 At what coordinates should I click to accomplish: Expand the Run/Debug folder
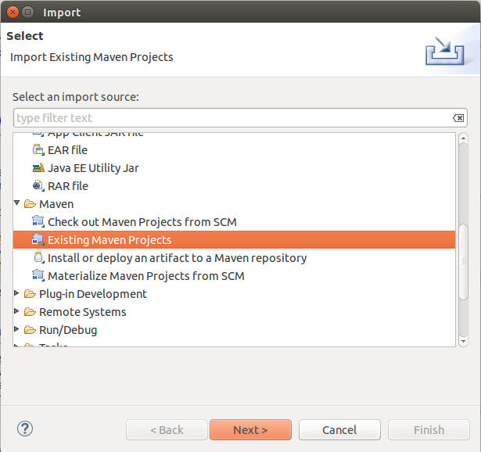click(18, 330)
